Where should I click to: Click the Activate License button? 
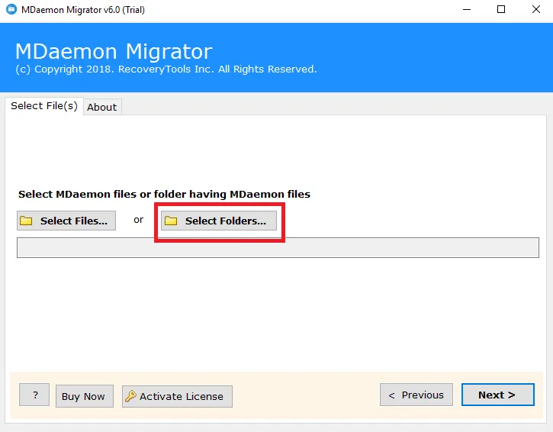pos(177,396)
